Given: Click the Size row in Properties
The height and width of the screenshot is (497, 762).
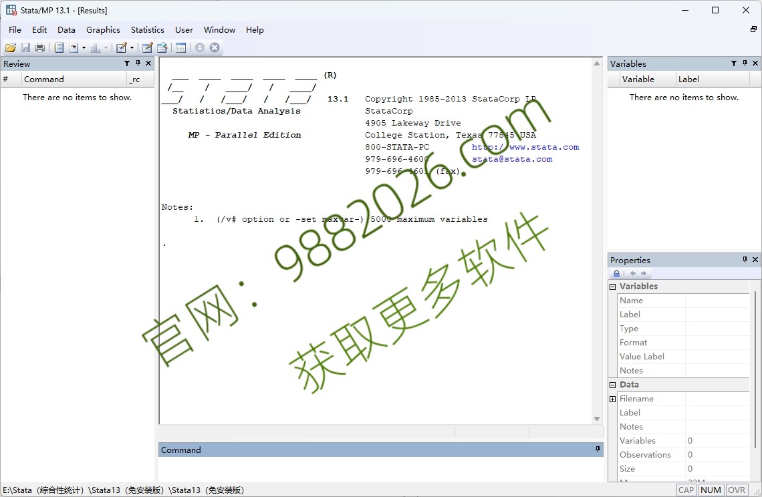Looking at the screenshot, I should pos(682,469).
